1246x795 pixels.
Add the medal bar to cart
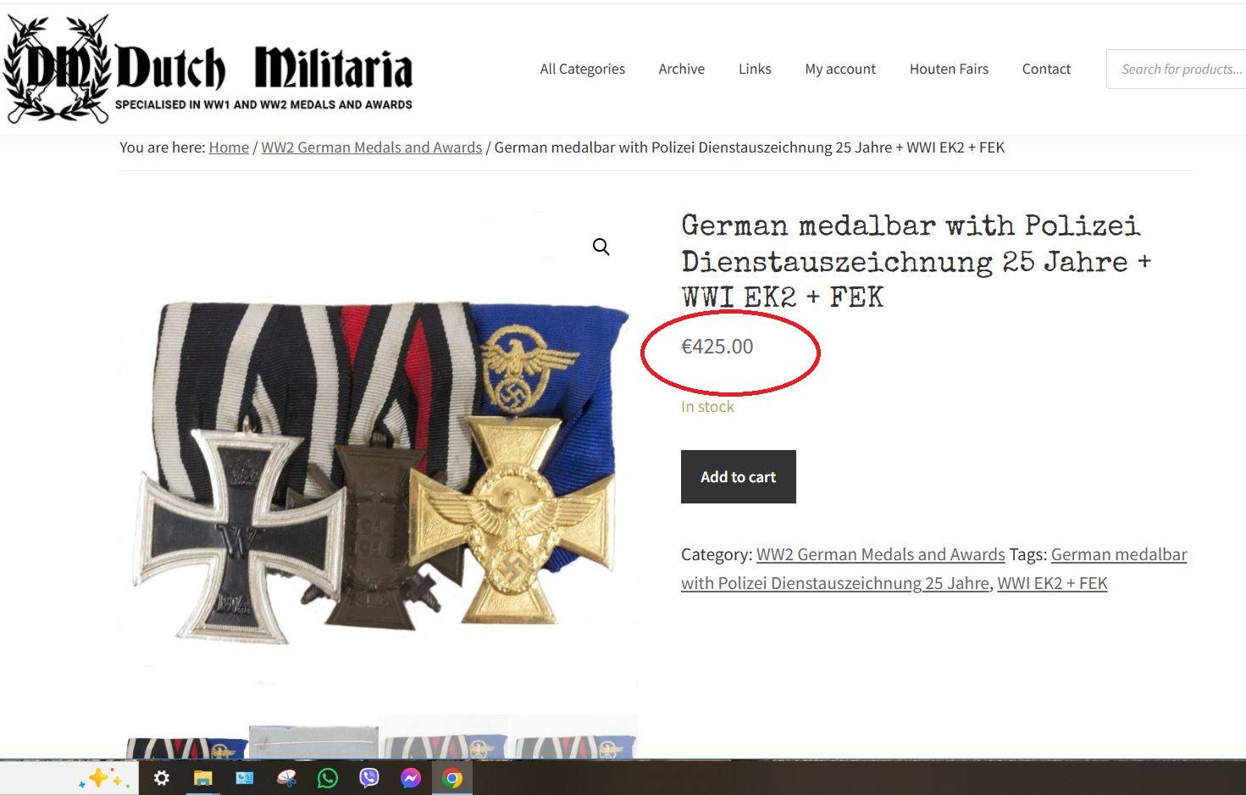tap(739, 476)
